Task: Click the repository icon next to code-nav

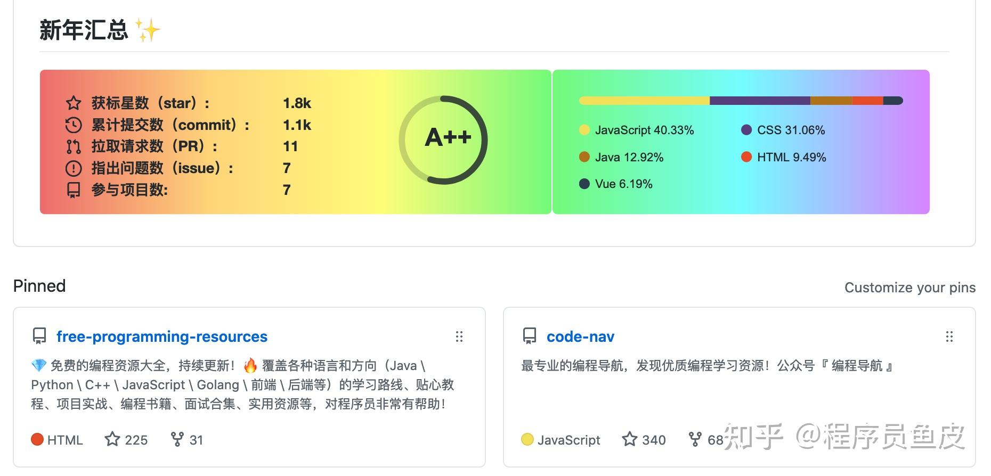Action: coord(530,336)
